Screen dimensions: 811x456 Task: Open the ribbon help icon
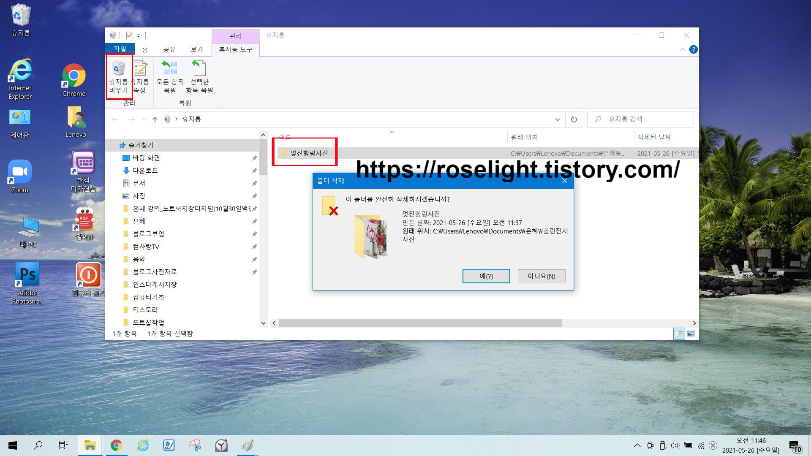click(693, 49)
